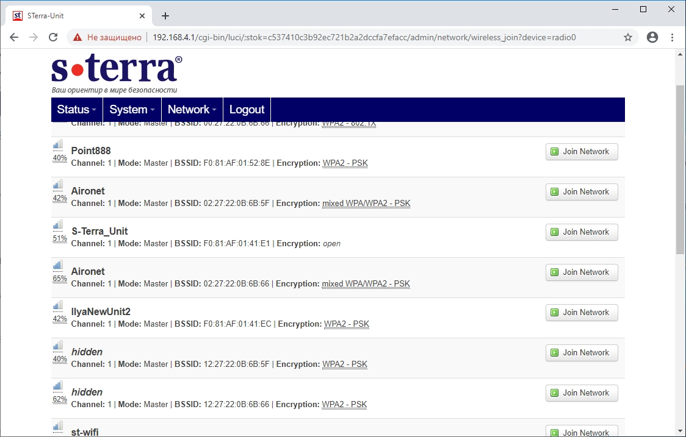Open the Network menu dropdown
Image resolution: width=686 pixels, height=437 pixels.
tap(192, 109)
